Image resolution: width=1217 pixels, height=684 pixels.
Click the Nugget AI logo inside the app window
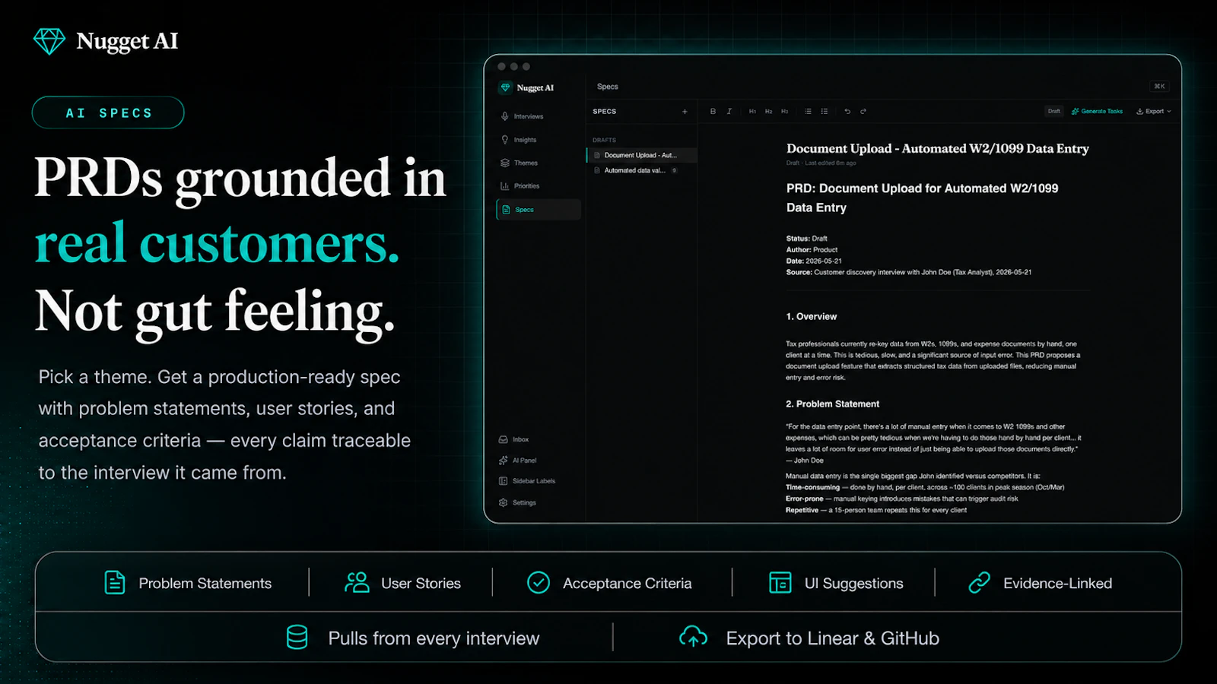526,87
